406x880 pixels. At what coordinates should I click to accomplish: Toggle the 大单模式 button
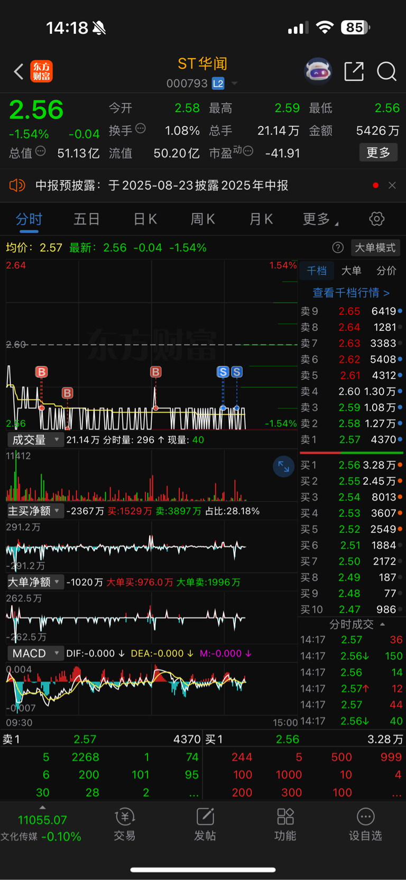[375, 247]
